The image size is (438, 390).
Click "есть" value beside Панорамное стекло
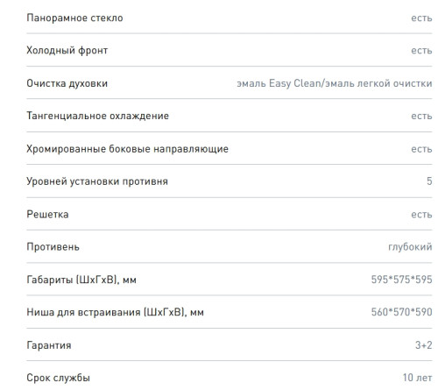[x=421, y=18]
